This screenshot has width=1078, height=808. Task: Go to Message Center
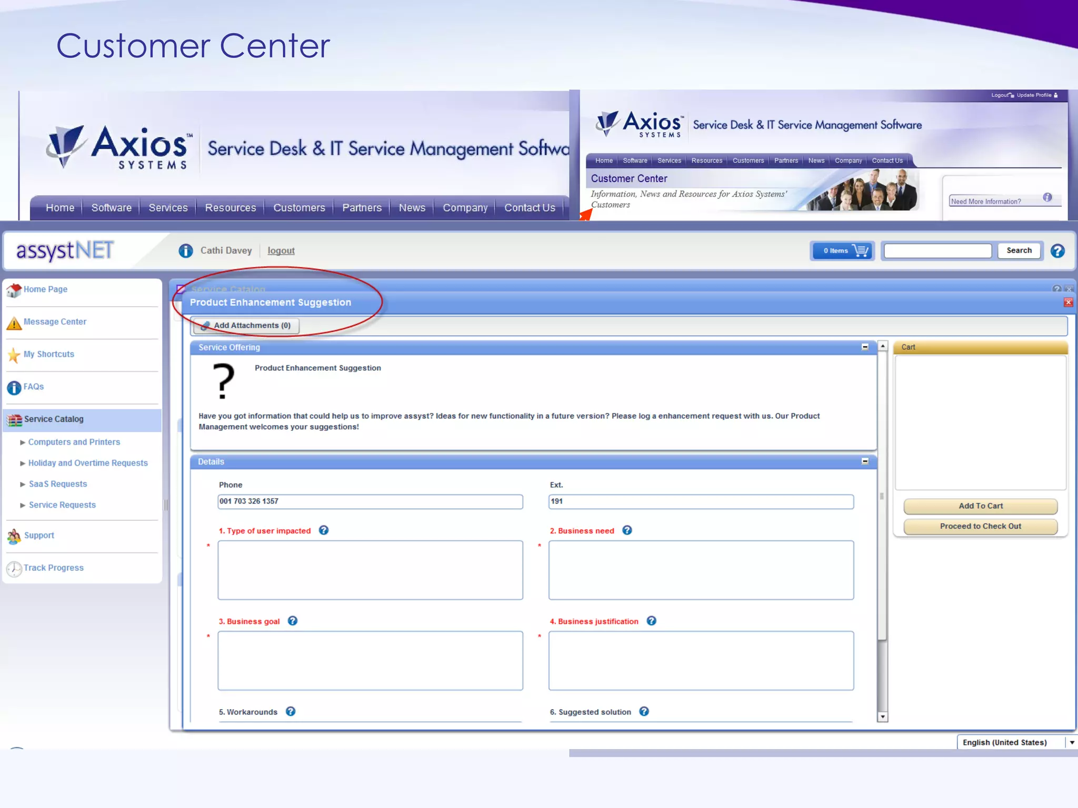pyautogui.click(x=55, y=322)
